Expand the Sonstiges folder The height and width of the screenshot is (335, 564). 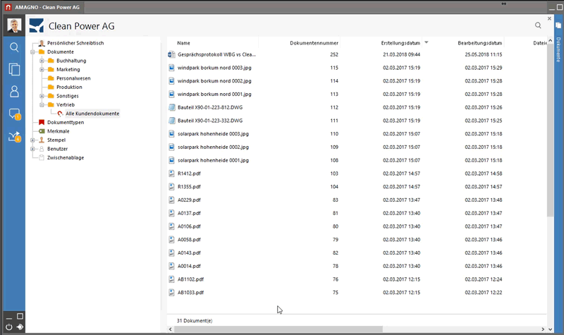42,96
